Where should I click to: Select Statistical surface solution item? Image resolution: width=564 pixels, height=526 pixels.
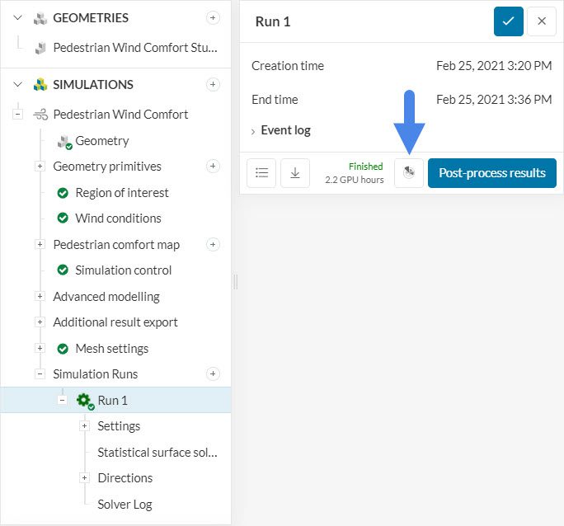pyautogui.click(x=157, y=453)
